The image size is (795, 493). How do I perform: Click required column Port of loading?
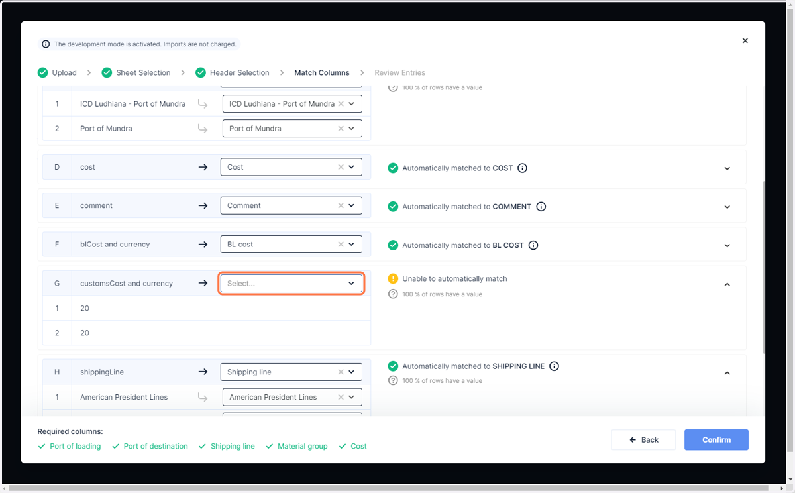point(76,447)
